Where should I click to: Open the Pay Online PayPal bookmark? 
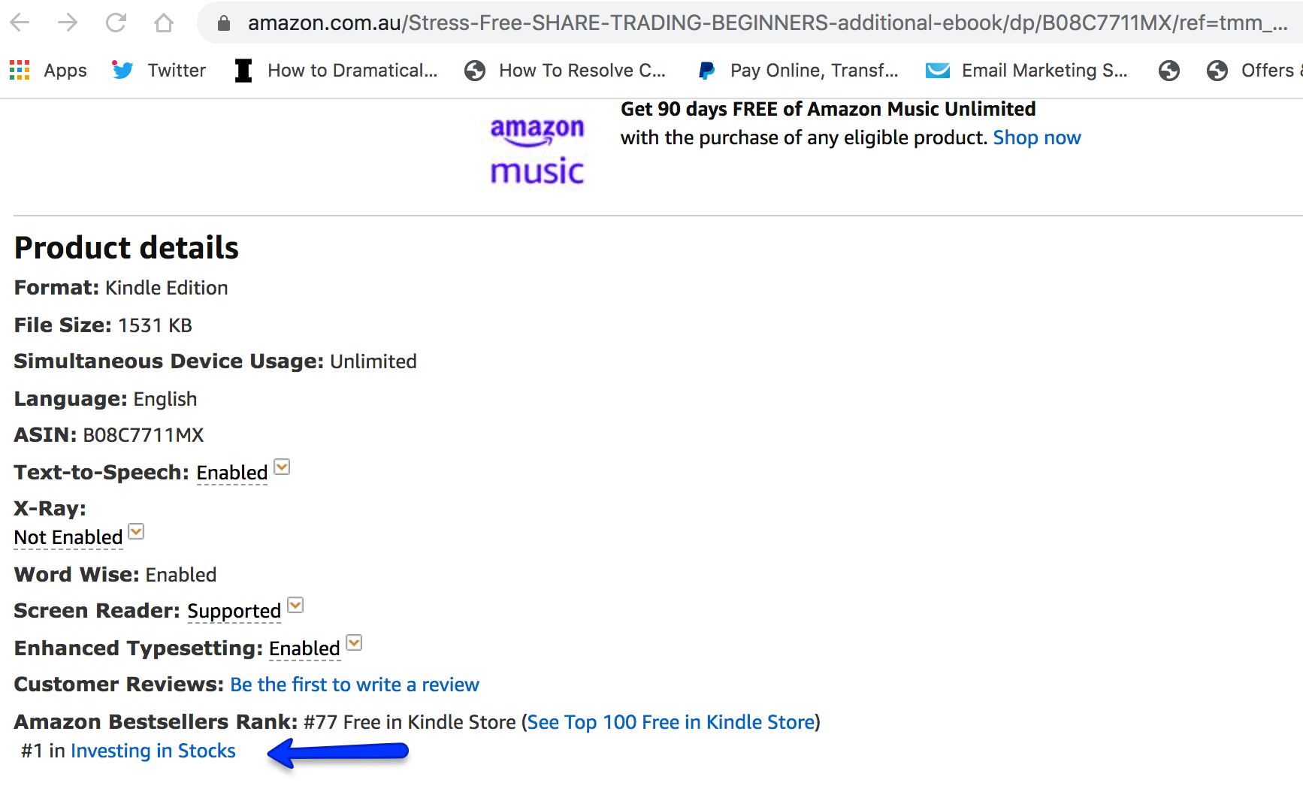click(798, 71)
